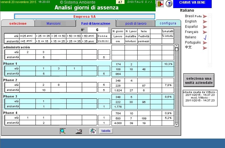Click the printer icon

pos(79,131)
